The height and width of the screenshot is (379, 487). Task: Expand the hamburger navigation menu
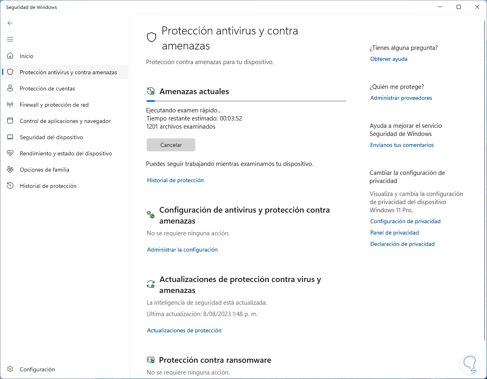click(10, 39)
